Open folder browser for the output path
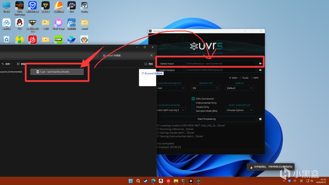Screen dimensions: 329x185 point(260,70)
